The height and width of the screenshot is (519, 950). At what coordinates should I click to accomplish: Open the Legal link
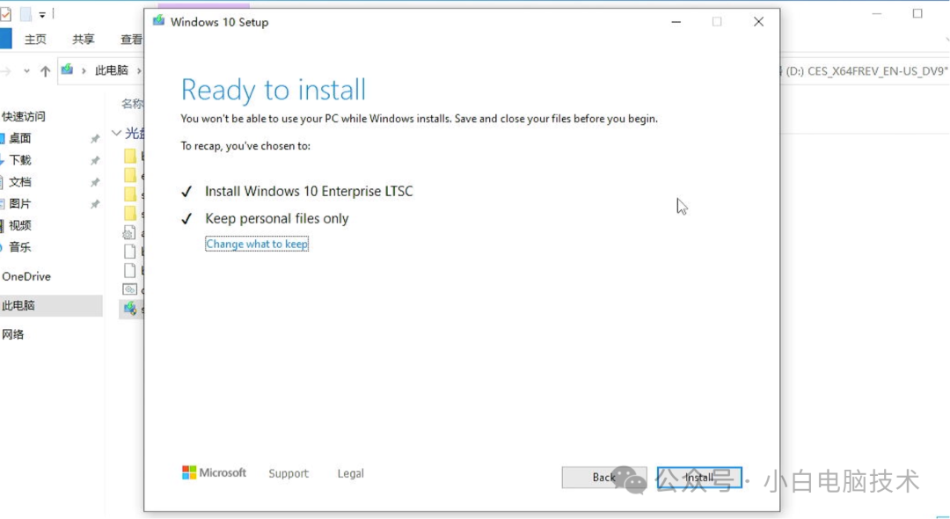[350, 473]
